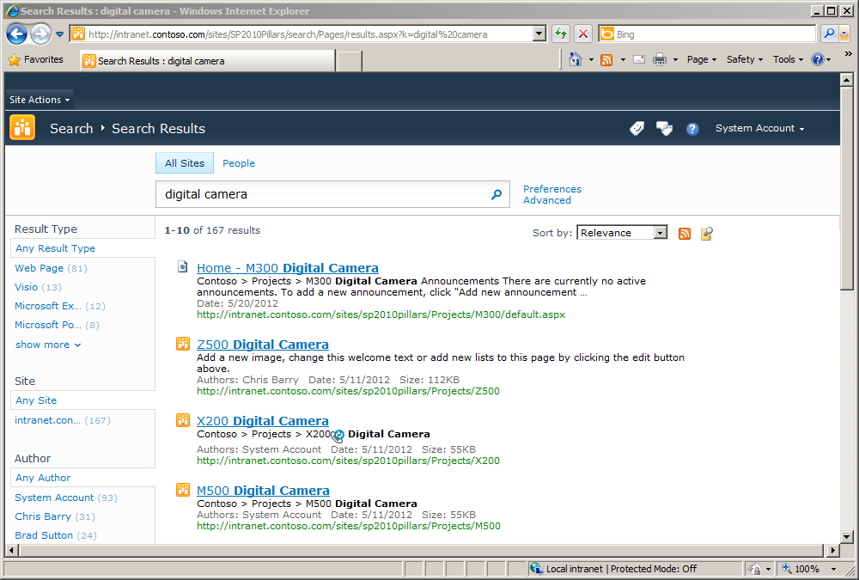Screen dimensions: 859x580
Task: Select the Search Results : digital camera browser tab
Action: [208, 61]
